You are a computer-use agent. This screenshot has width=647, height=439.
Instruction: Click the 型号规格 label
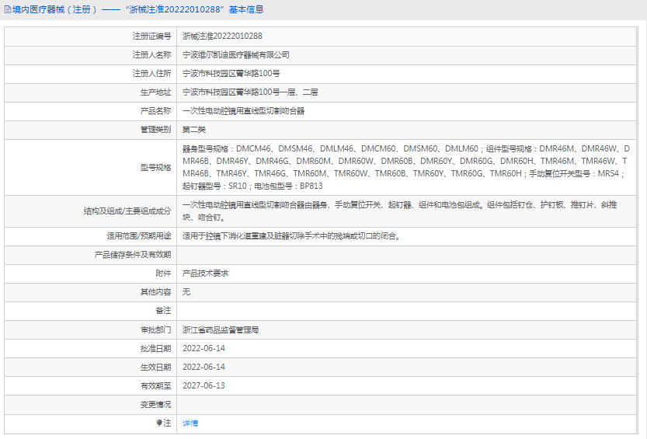tap(155, 168)
